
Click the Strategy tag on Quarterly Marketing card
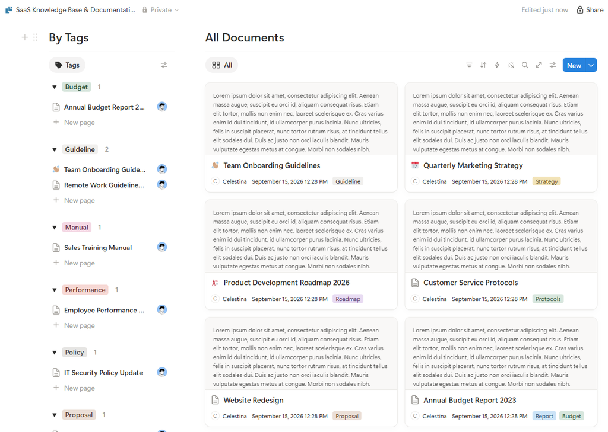(x=546, y=181)
